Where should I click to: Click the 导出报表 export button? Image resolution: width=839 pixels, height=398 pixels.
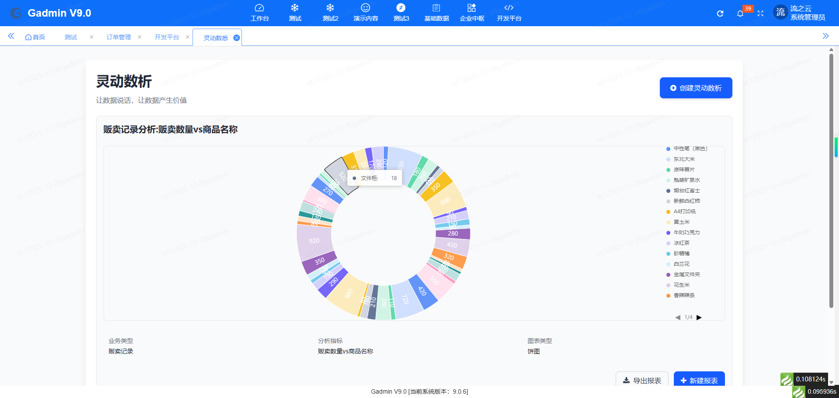click(x=641, y=380)
